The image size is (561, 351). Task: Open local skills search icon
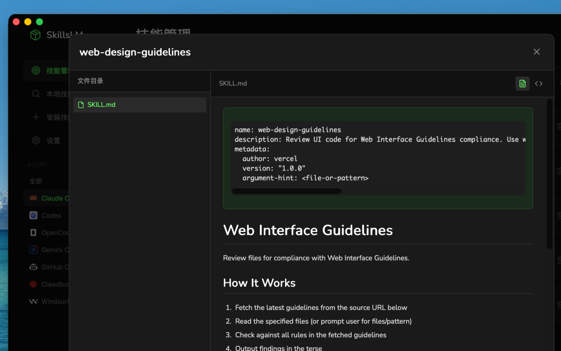pos(36,94)
